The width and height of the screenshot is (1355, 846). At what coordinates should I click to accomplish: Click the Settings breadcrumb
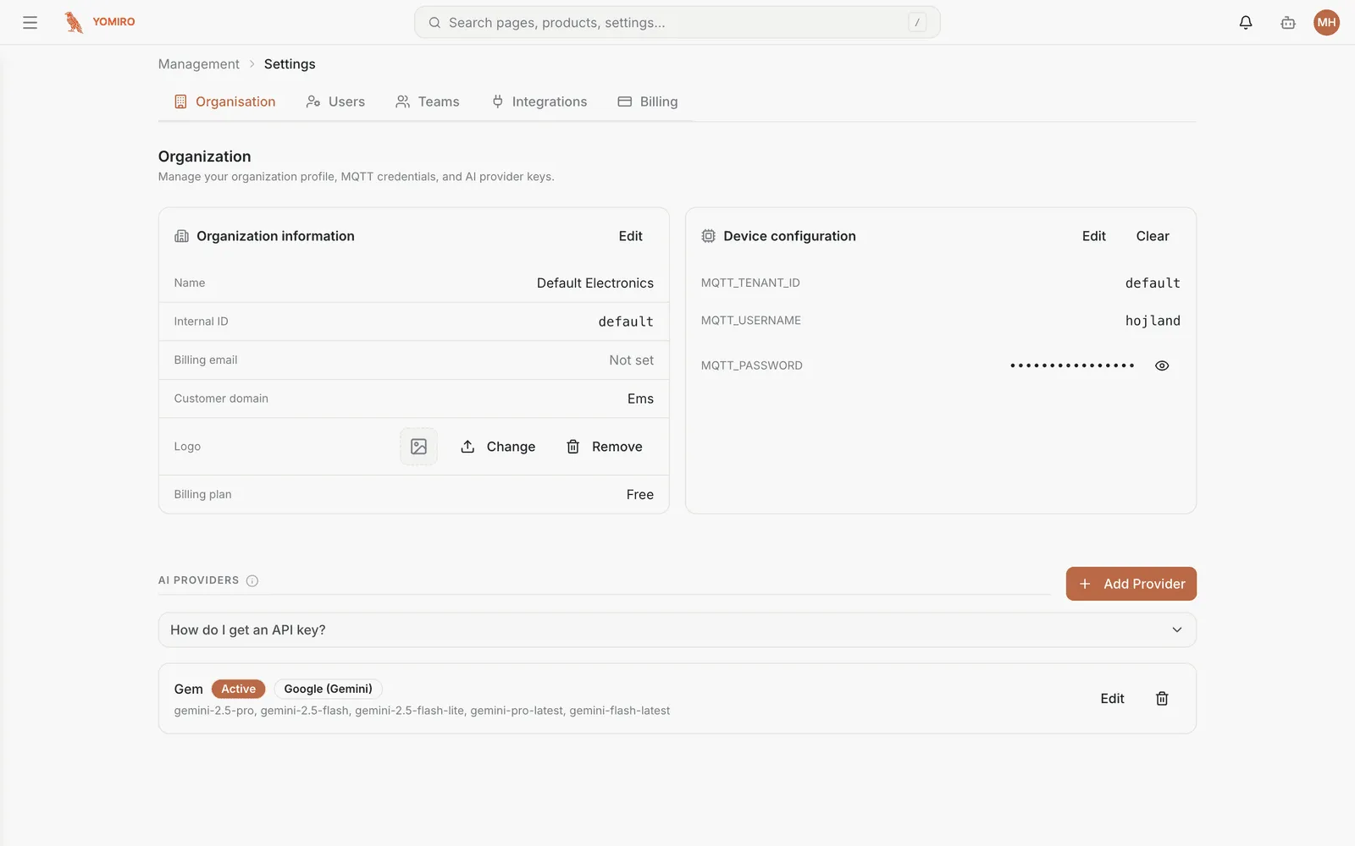pos(290,64)
